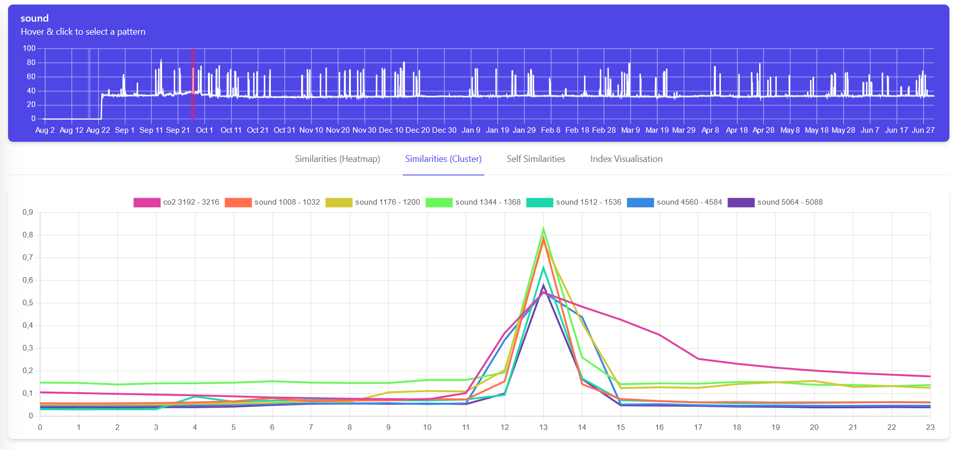Click the yellow line point at hour 9
The image size is (957, 450).
tap(388, 392)
